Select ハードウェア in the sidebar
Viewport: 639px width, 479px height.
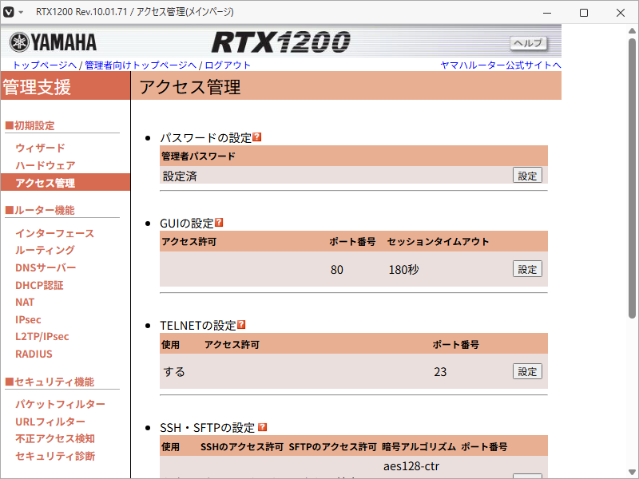(x=46, y=165)
